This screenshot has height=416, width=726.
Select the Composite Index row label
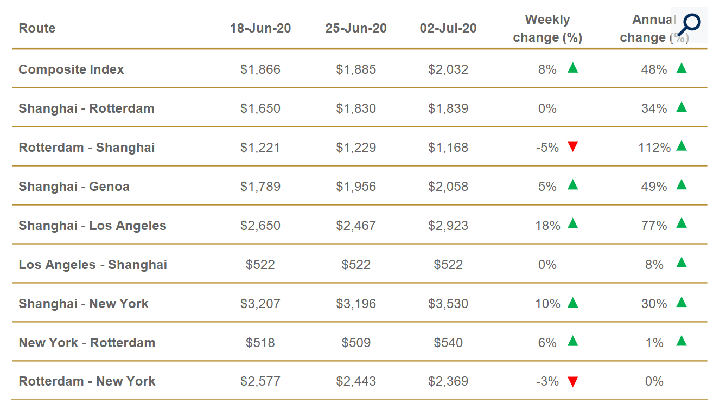point(71,69)
